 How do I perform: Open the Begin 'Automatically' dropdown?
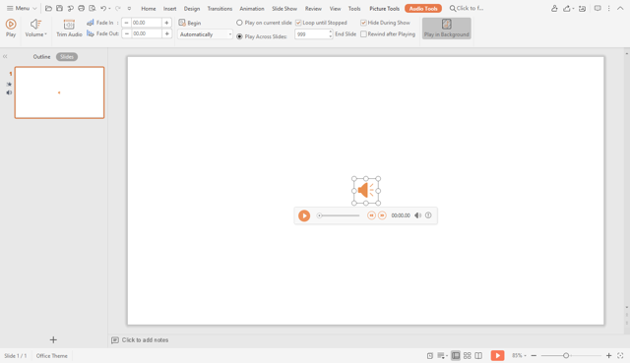[x=205, y=34]
